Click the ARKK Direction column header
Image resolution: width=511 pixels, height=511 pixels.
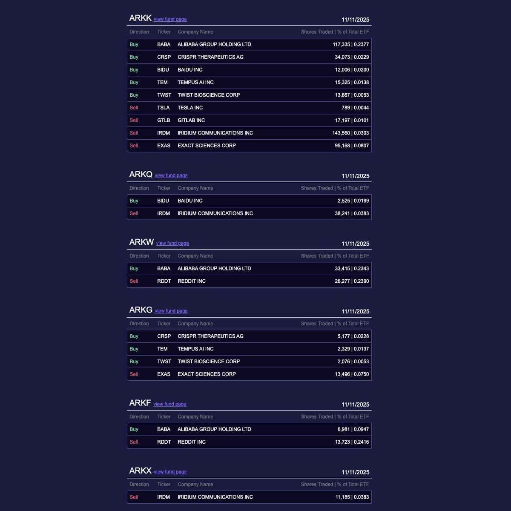(139, 32)
